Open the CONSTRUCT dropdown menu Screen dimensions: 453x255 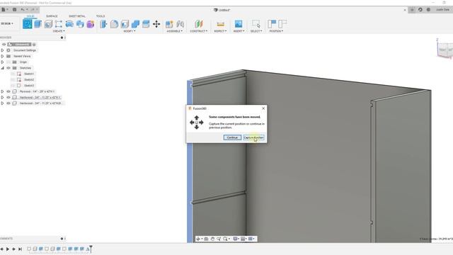(x=198, y=31)
